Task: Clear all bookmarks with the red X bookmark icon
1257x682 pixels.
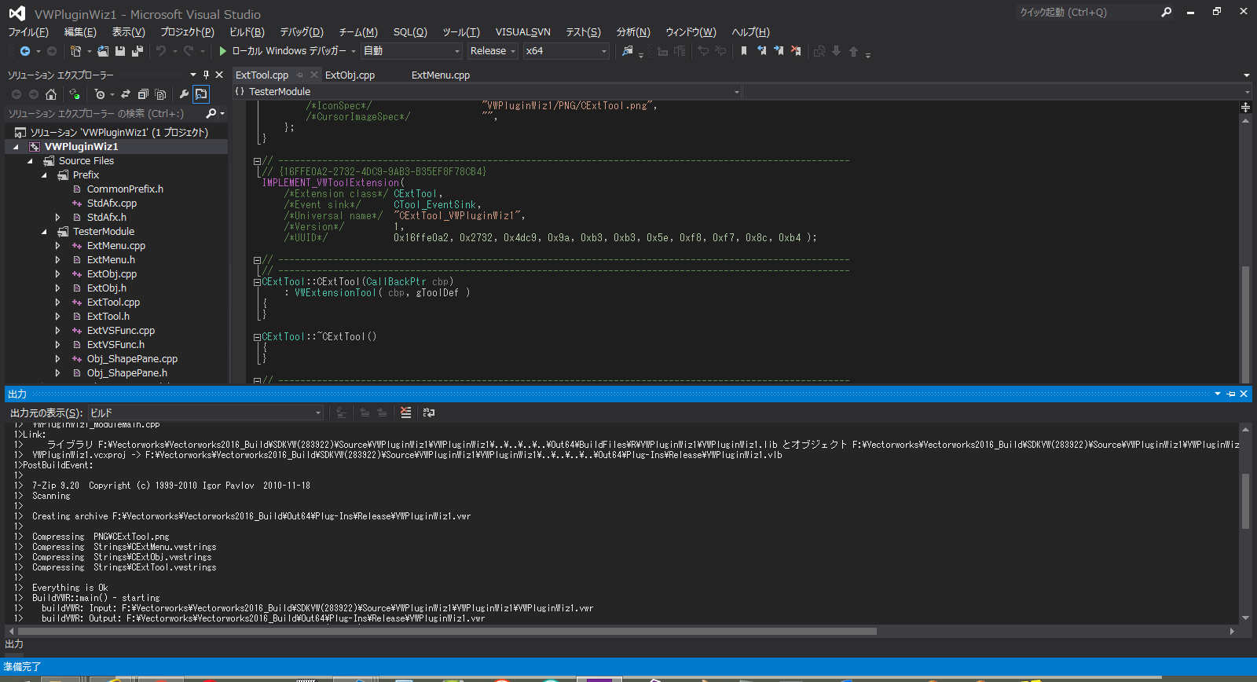Action: tap(796, 51)
